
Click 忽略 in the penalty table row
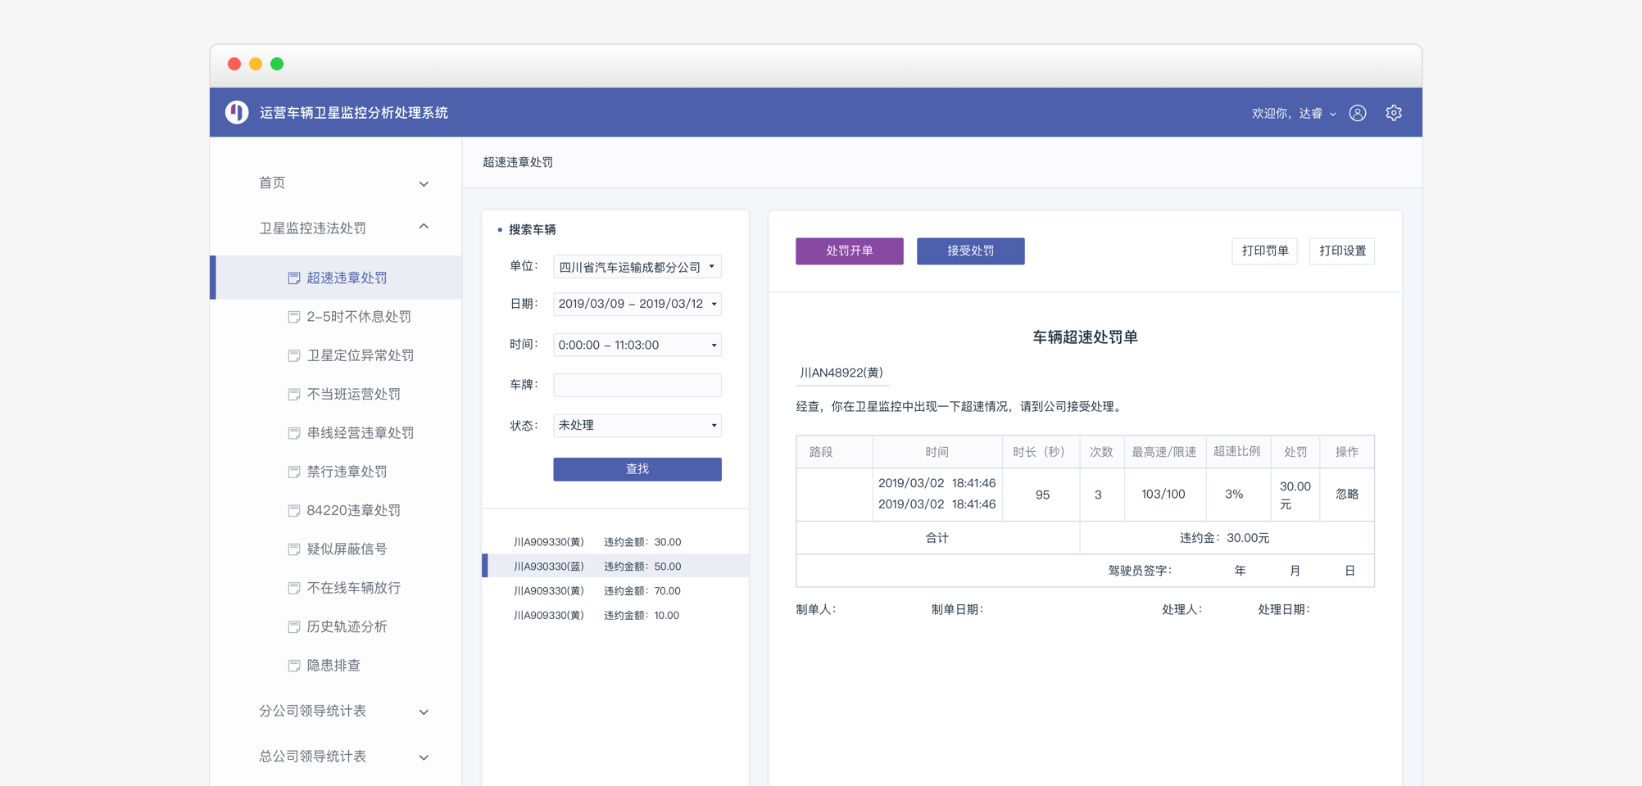click(1346, 495)
